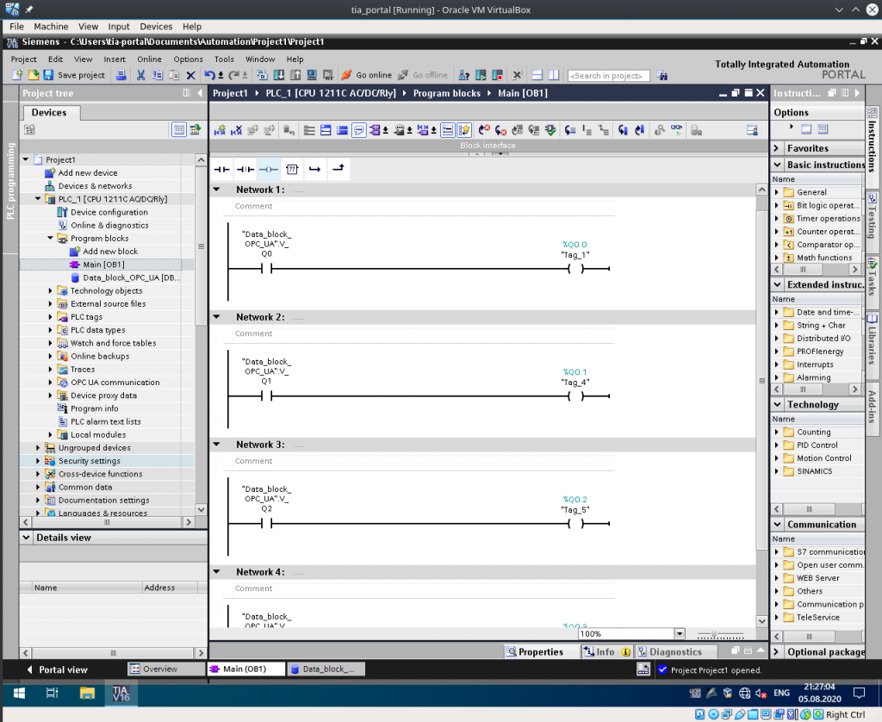882x722 pixels.
Task: Click the cut scissors icon
Action: coord(140,75)
